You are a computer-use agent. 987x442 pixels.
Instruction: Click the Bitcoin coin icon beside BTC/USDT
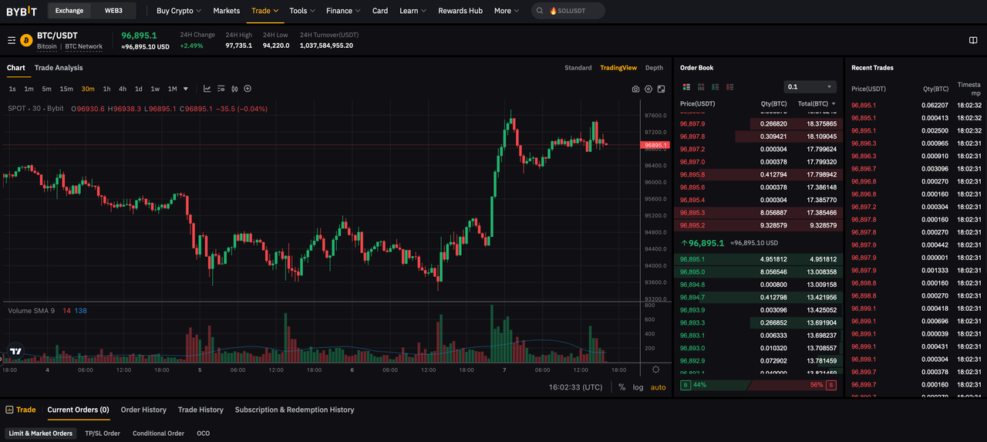pyautogui.click(x=26, y=40)
